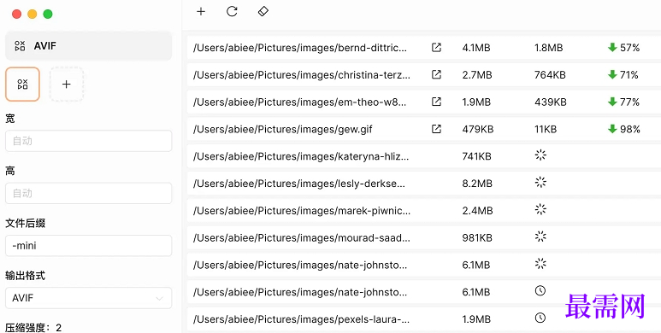Add a new preset with the dashed plus tile
661x333 pixels.
pos(66,85)
